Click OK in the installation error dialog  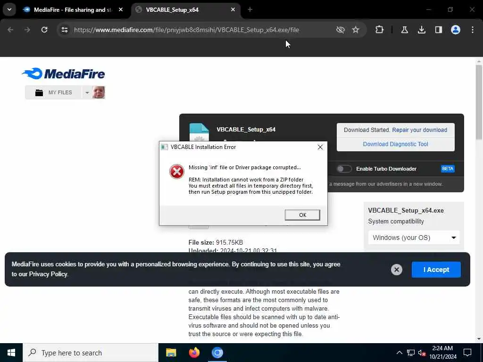[x=302, y=215]
